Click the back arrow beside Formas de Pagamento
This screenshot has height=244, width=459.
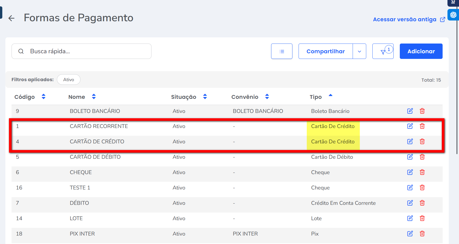(x=12, y=18)
